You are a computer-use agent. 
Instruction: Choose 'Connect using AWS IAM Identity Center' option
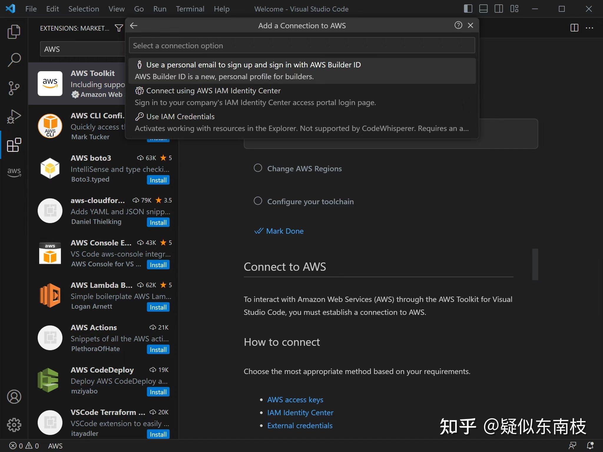tap(213, 91)
